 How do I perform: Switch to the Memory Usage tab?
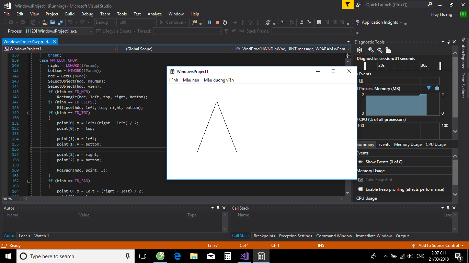tap(408, 145)
